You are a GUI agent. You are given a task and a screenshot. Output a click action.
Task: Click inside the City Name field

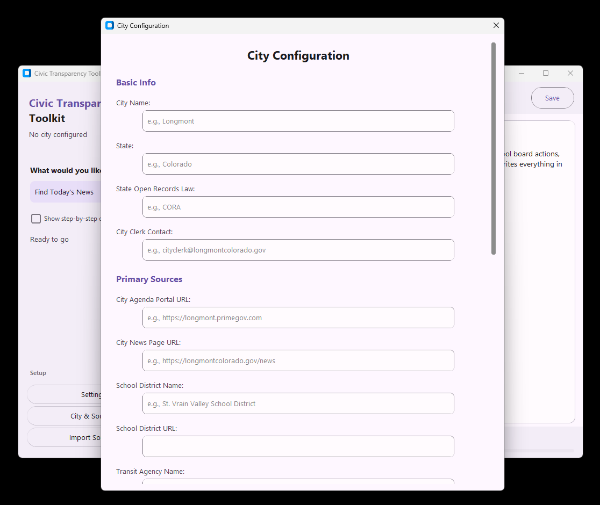[x=298, y=121]
